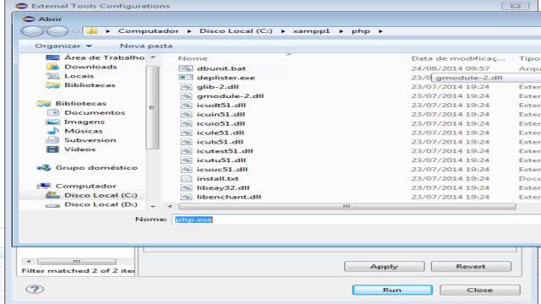Select Grupo doméstico in sidebar
The height and width of the screenshot is (304, 541).
tap(96, 167)
